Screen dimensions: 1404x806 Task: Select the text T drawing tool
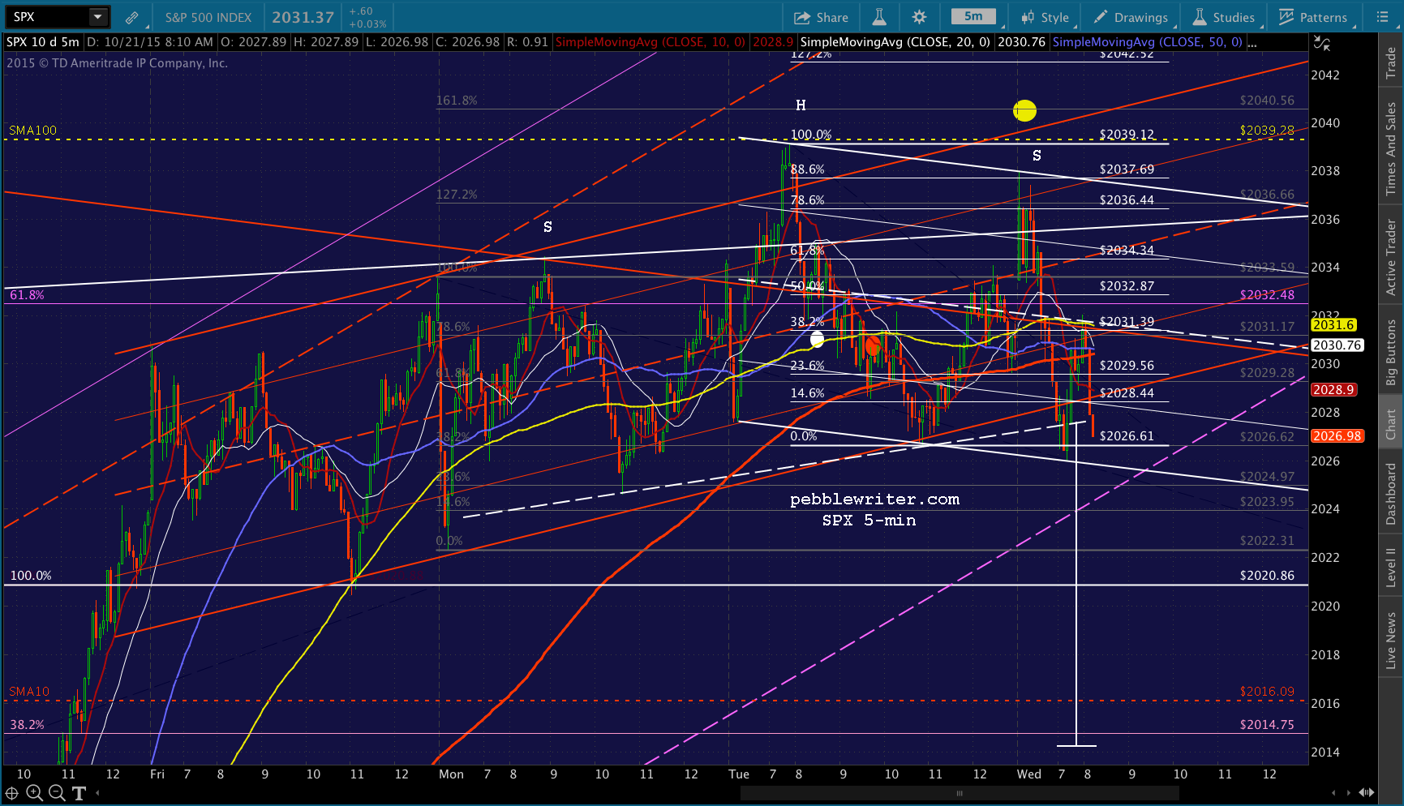point(79,793)
